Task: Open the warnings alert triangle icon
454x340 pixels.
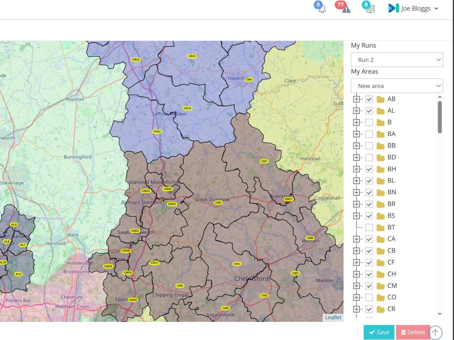Action: point(346,9)
